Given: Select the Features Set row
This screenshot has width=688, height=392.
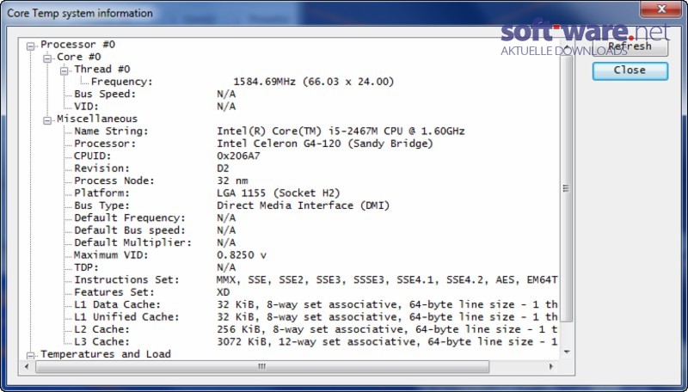Looking at the screenshot, I should point(152,292).
